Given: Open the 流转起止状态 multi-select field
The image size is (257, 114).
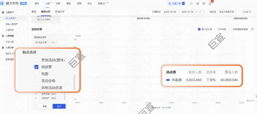Looking at the screenshot, I should click(50, 43).
